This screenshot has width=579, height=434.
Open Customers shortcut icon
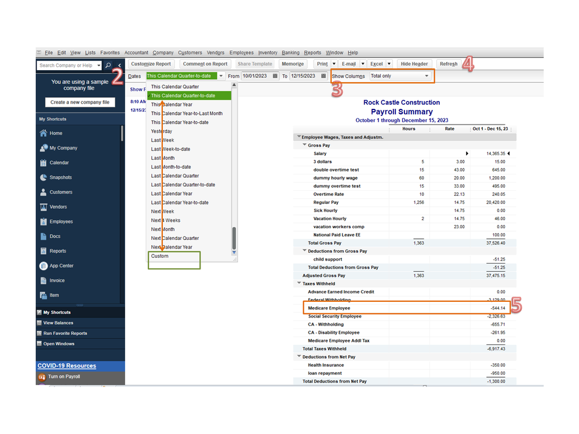click(43, 192)
